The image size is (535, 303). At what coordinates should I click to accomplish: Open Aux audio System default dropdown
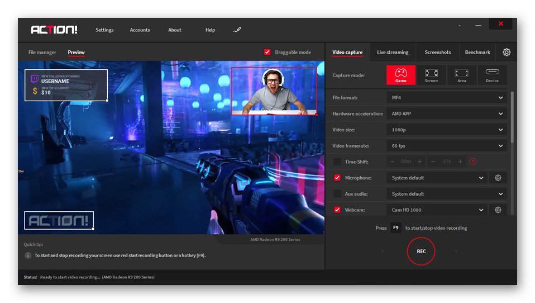(x=446, y=193)
